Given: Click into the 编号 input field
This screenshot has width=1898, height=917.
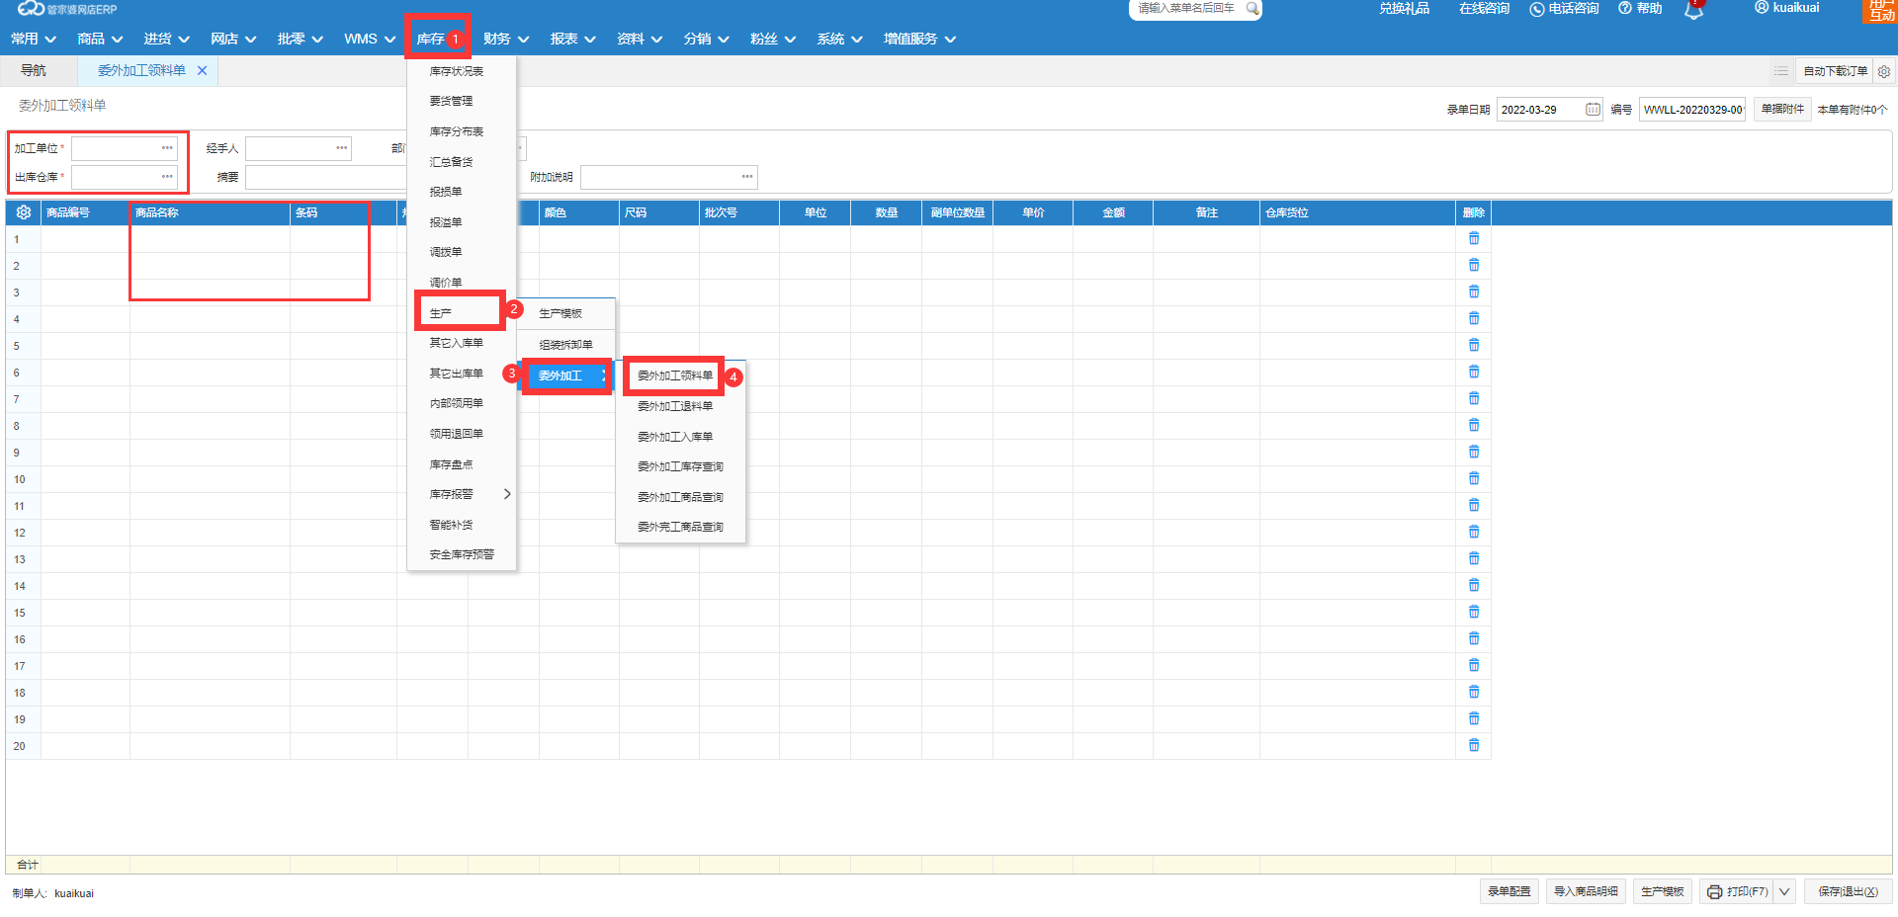Looking at the screenshot, I should coord(1691,110).
